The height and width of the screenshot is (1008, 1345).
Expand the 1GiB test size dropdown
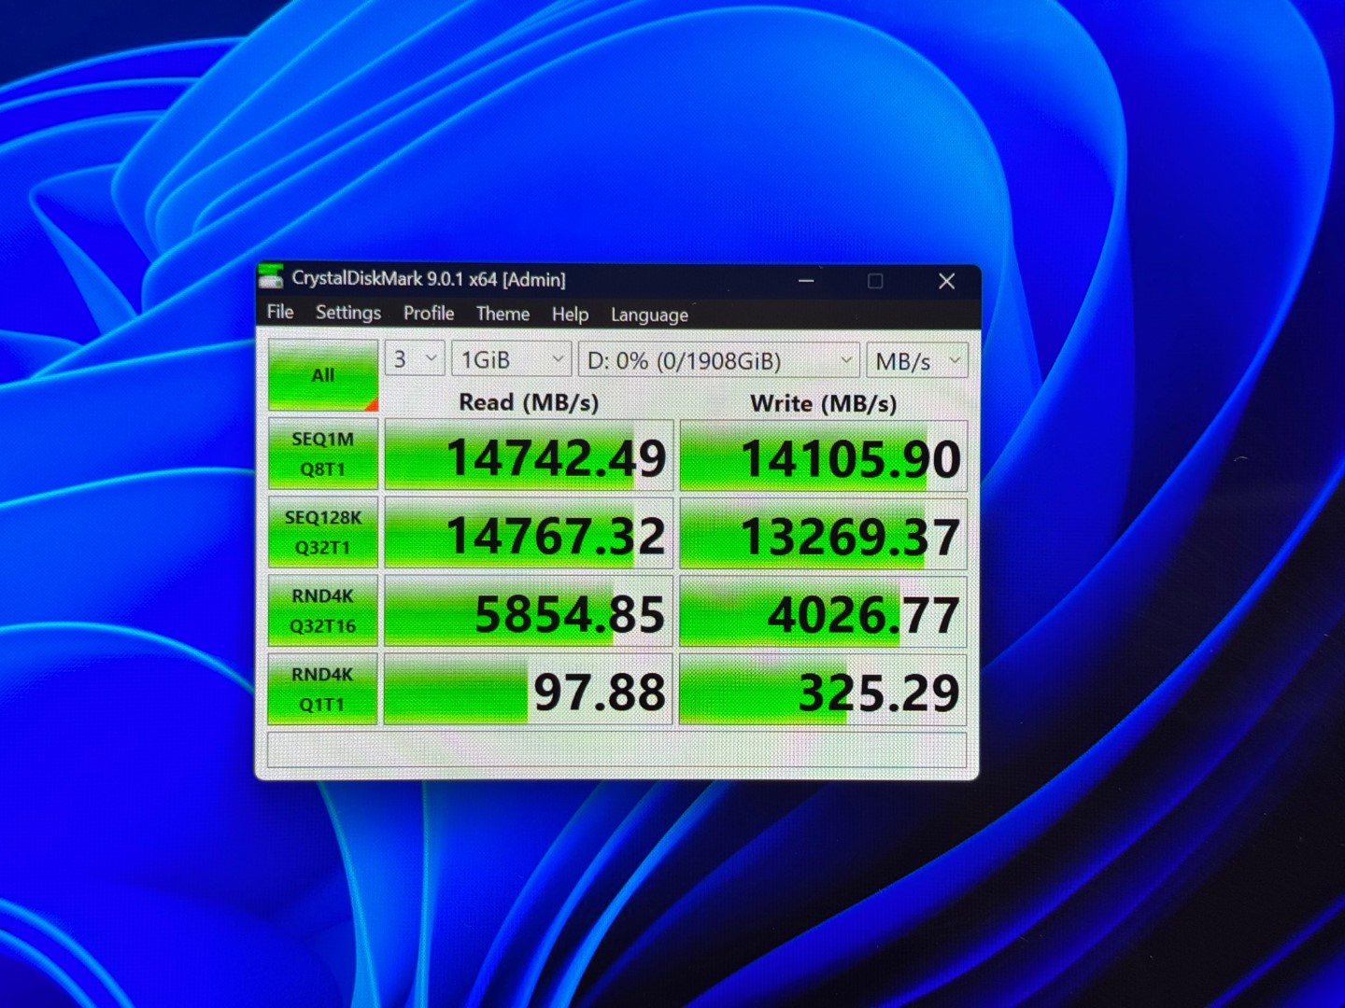pyautogui.click(x=511, y=360)
